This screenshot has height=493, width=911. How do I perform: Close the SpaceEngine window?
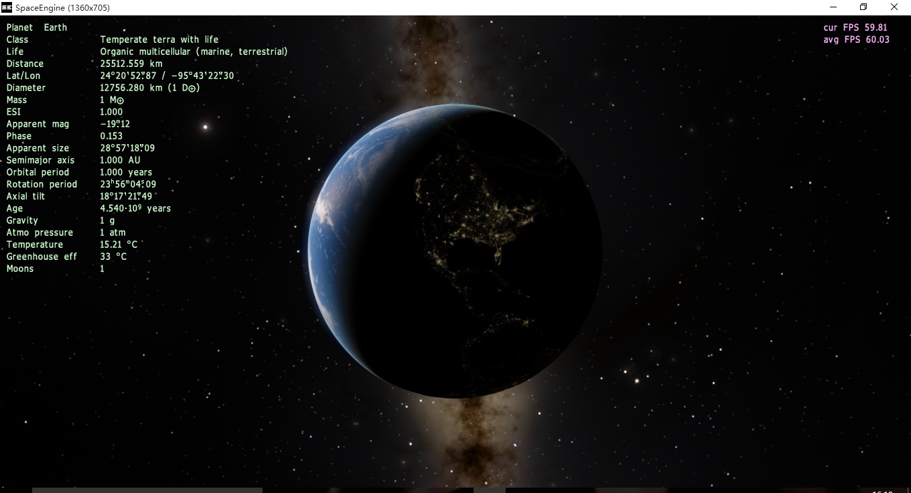click(x=894, y=7)
